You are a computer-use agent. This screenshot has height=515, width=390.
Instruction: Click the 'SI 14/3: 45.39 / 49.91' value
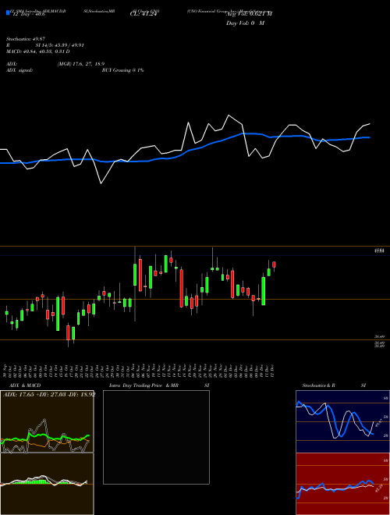coord(60,45)
